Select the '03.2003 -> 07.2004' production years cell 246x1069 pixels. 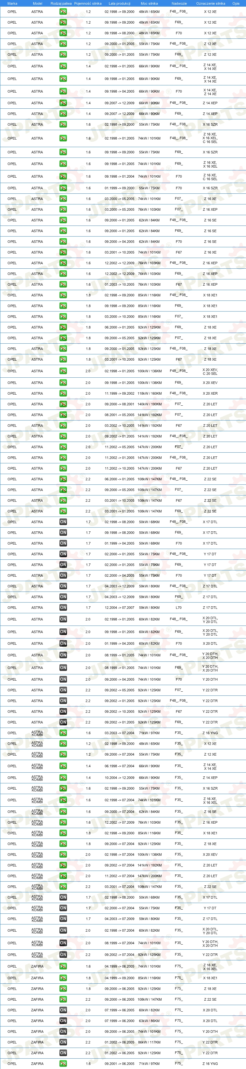(119, 733)
